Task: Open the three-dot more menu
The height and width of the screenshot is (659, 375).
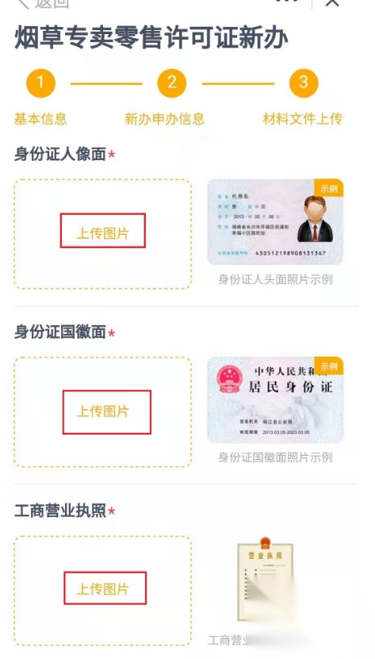Action: [x=288, y=2]
